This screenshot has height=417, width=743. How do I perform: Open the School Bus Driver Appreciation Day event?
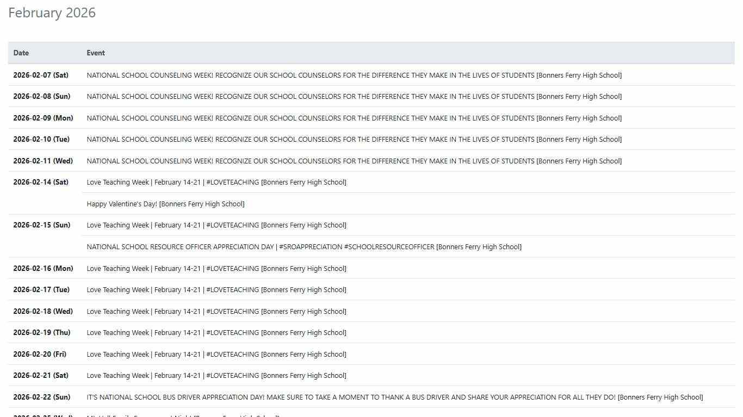(394, 397)
